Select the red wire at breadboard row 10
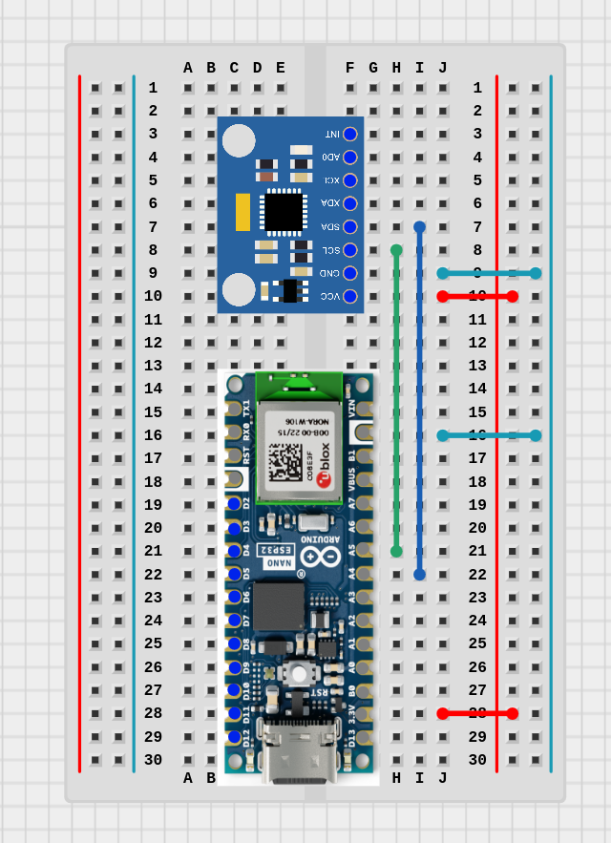Image resolution: width=611 pixels, height=843 pixels. pyautogui.click(x=477, y=296)
